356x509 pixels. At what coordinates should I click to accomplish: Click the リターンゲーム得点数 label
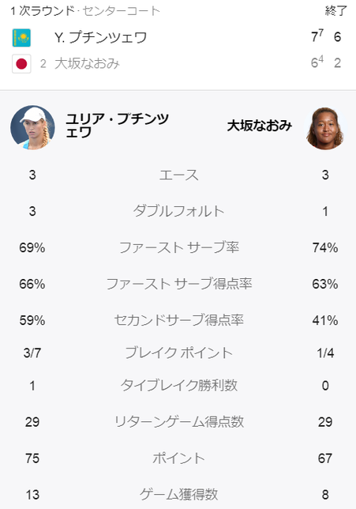pos(178,422)
